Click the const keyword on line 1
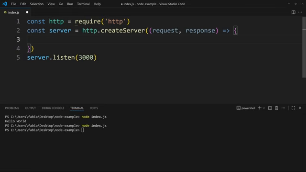Image resolution: width=306 pixels, height=172 pixels. [36, 21]
